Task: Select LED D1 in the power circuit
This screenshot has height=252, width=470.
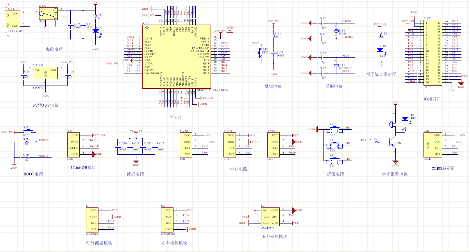Action: click(95, 30)
